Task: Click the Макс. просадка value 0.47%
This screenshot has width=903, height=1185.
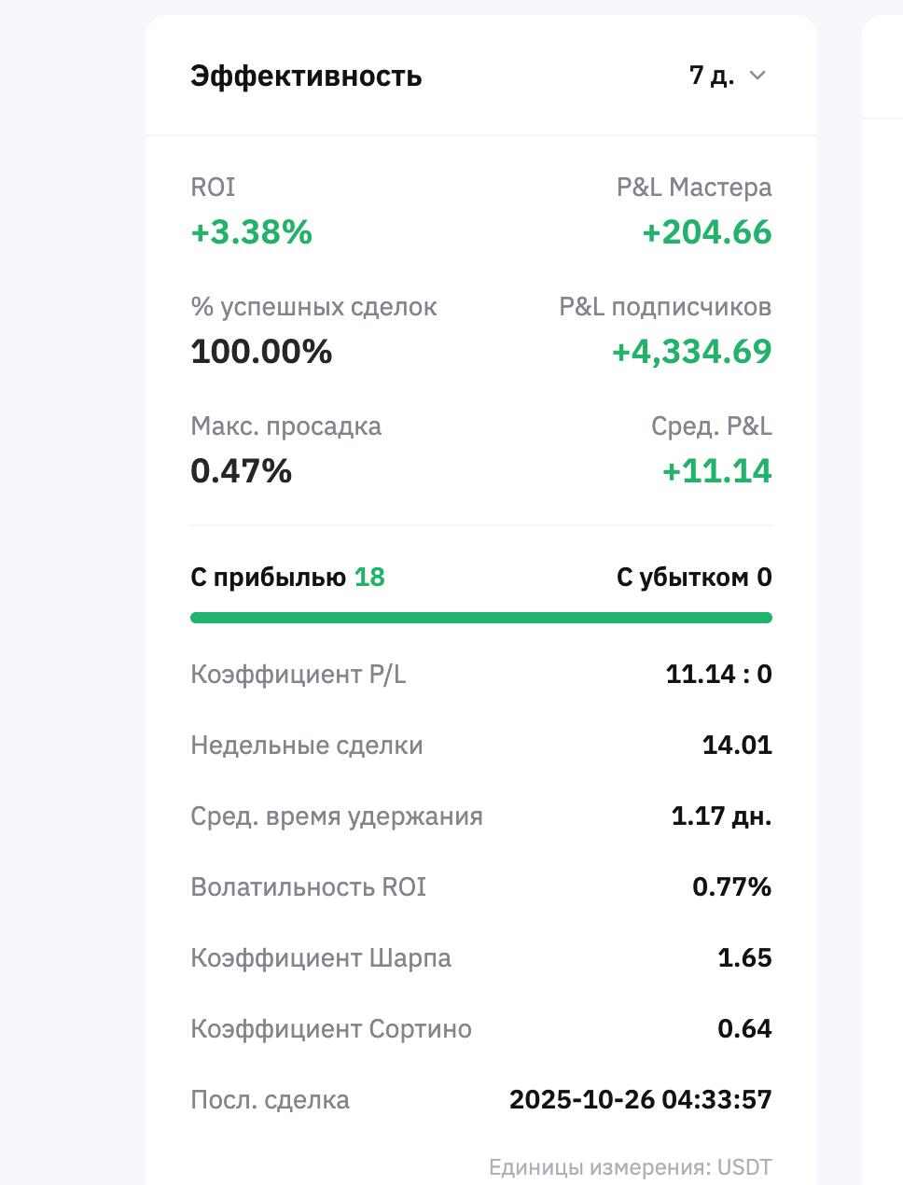Action: coord(241,471)
